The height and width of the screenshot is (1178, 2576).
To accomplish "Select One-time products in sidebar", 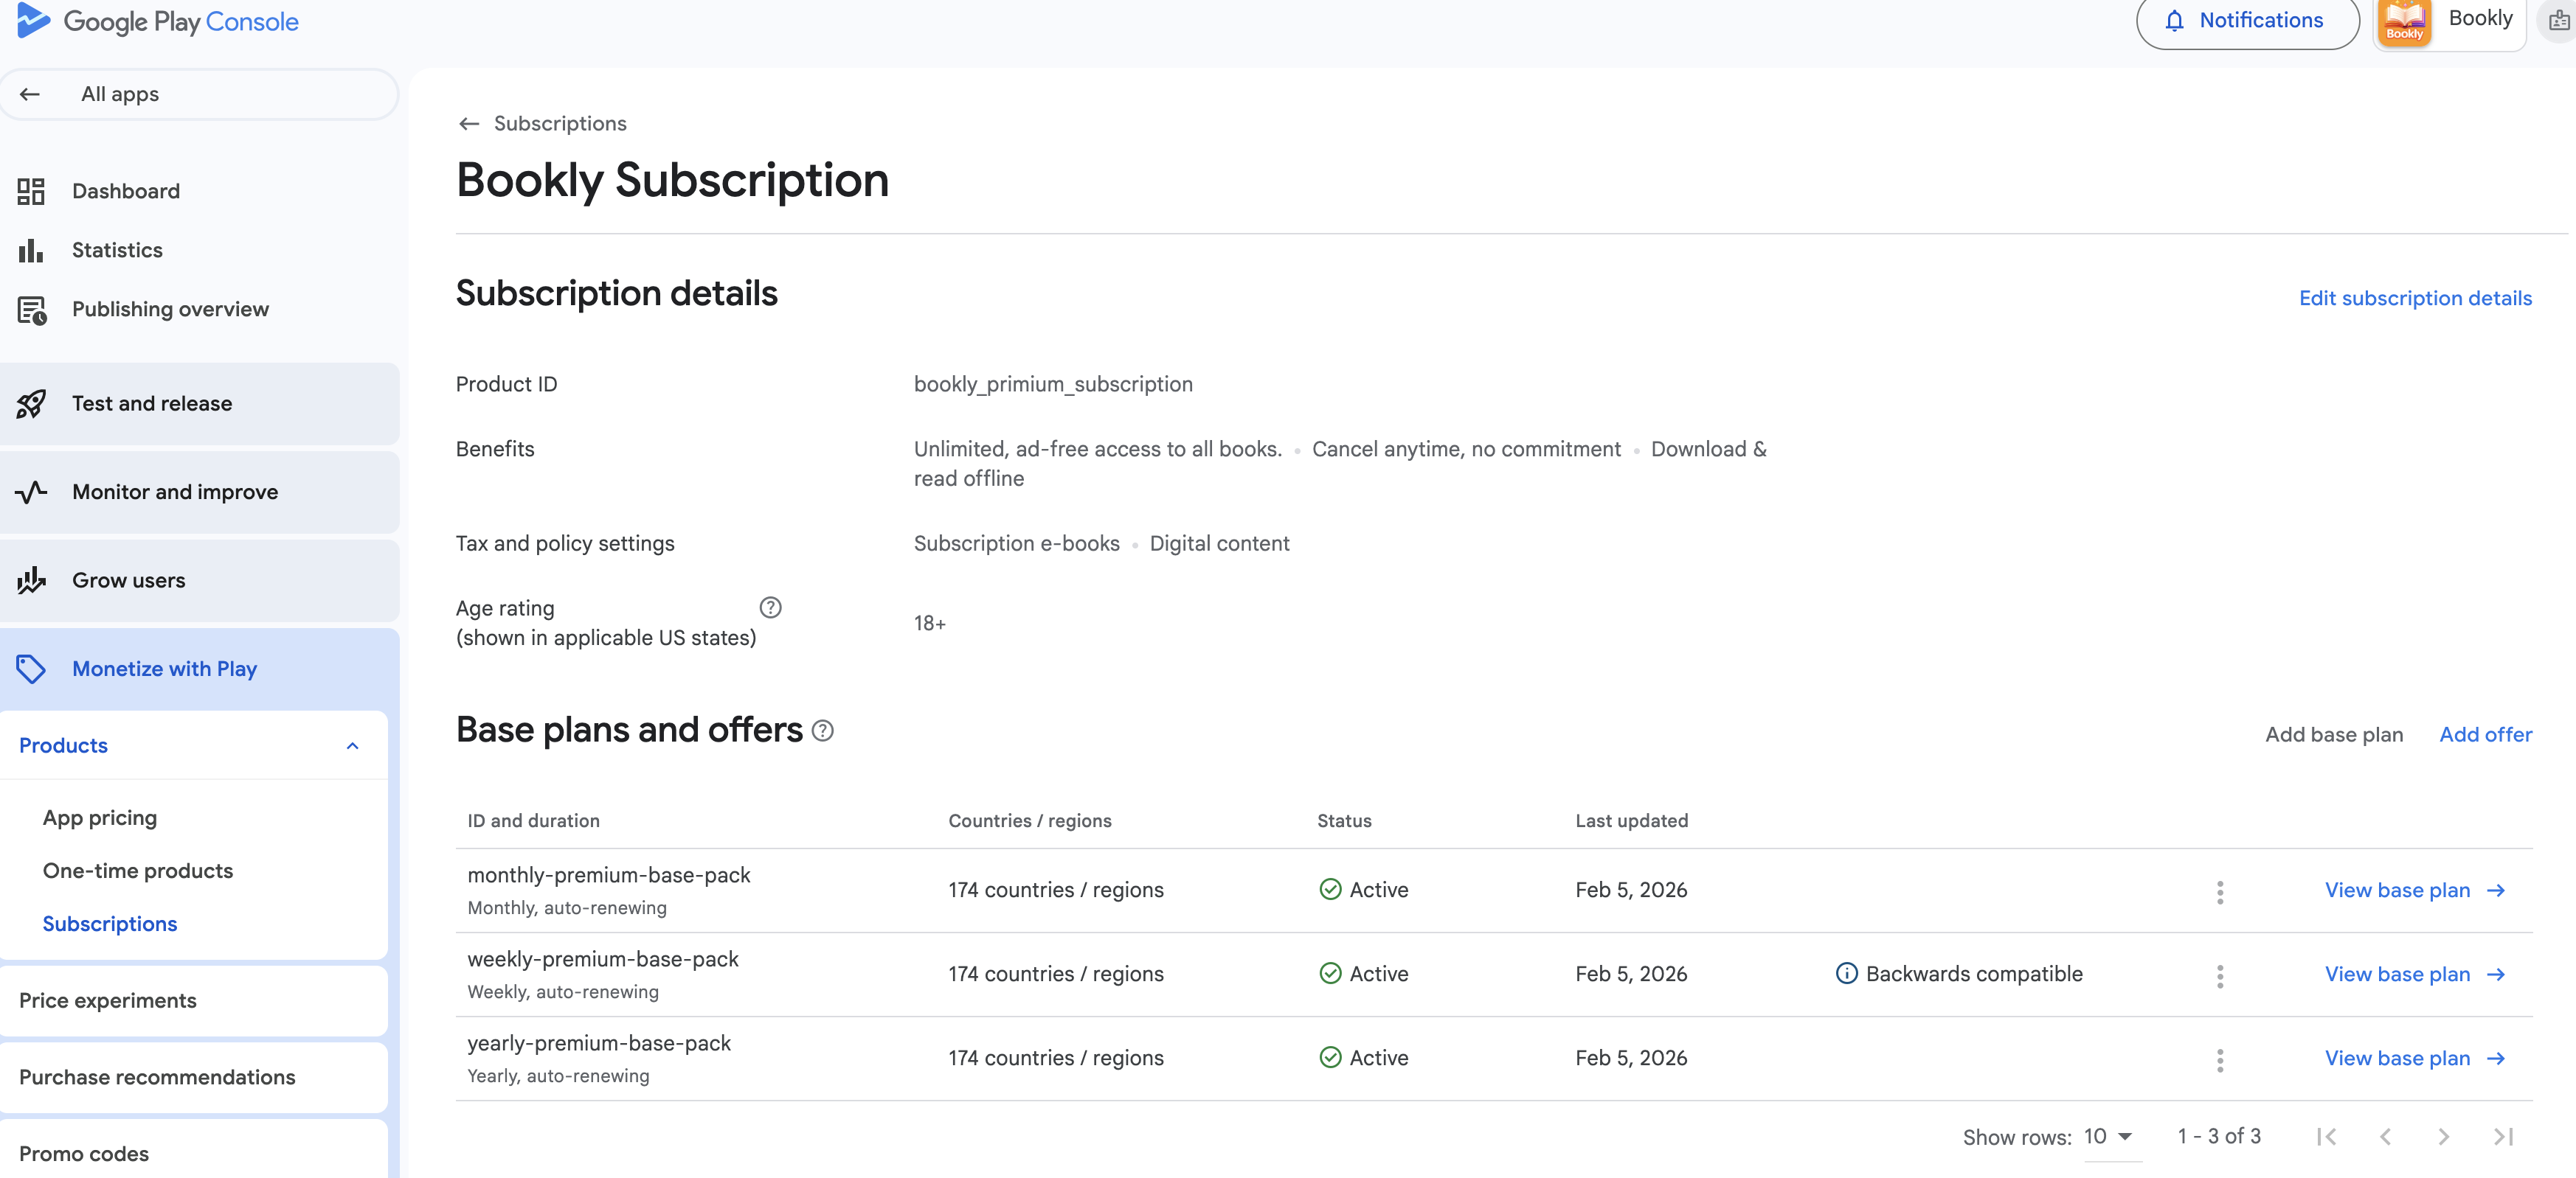I will 138,871.
